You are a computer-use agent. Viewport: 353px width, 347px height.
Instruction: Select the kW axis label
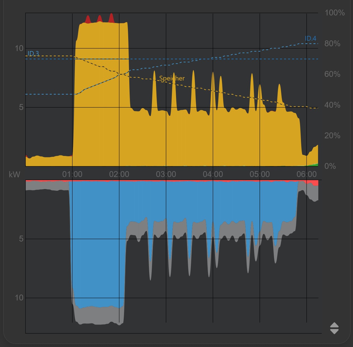point(14,174)
